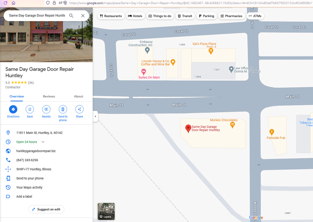The height and width of the screenshot is (222, 313).
Task: Open huntleygaragedoorrepair.biz website
Action: (x=36, y=151)
